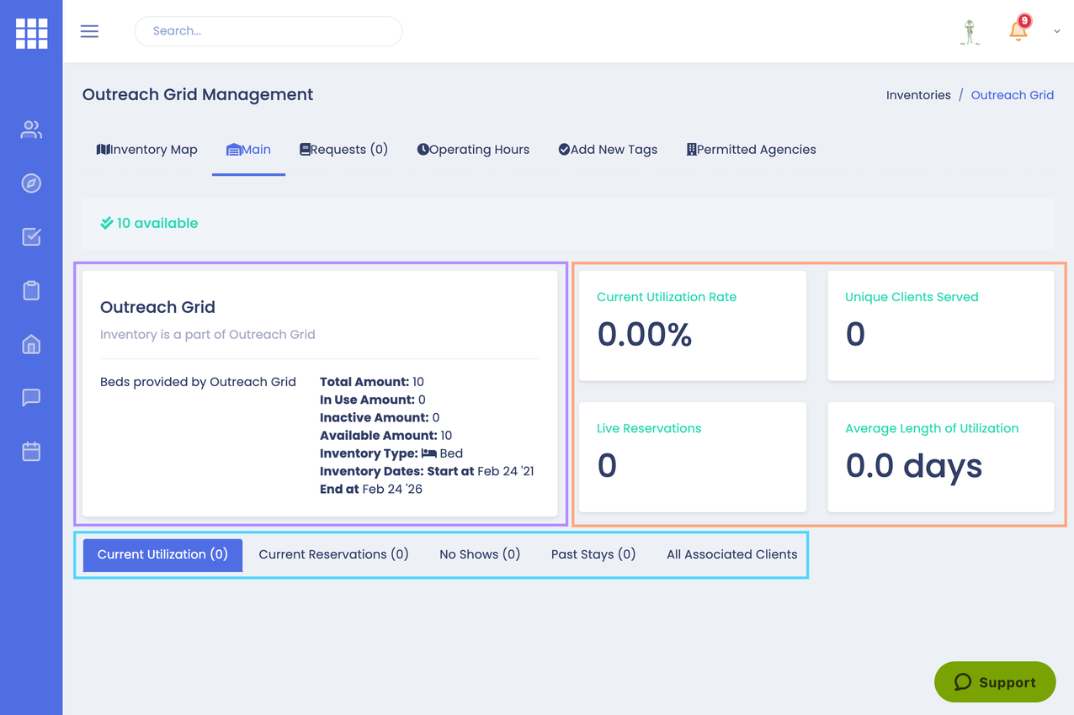The width and height of the screenshot is (1074, 715).
Task: Open the Support chat button
Action: (x=995, y=682)
